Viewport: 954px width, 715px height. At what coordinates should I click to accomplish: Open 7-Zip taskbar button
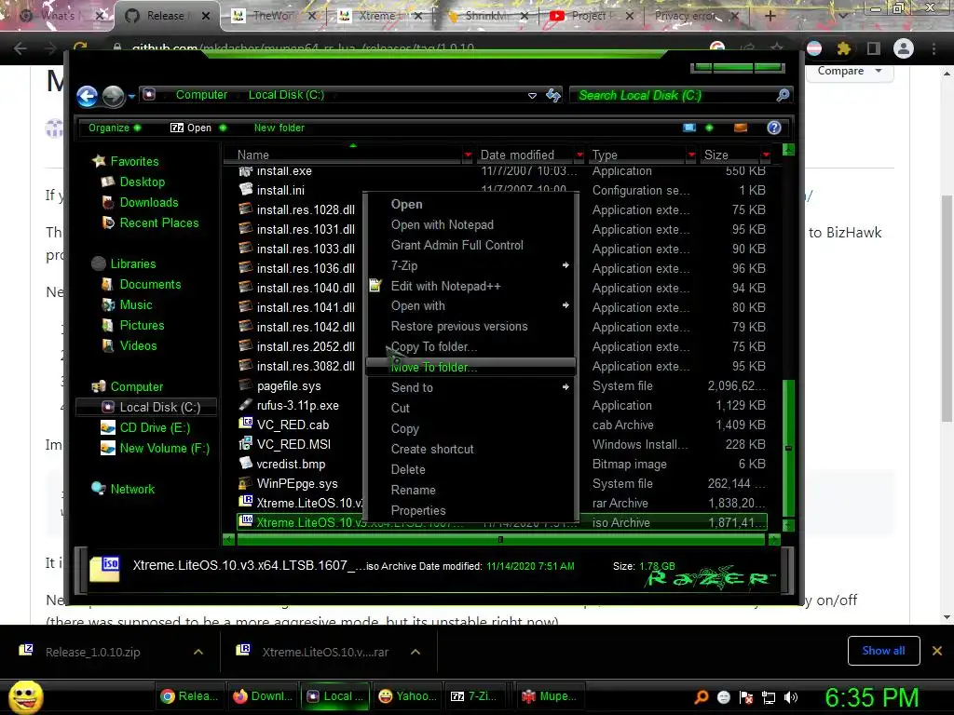pyautogui.click(x=473, y=696)
